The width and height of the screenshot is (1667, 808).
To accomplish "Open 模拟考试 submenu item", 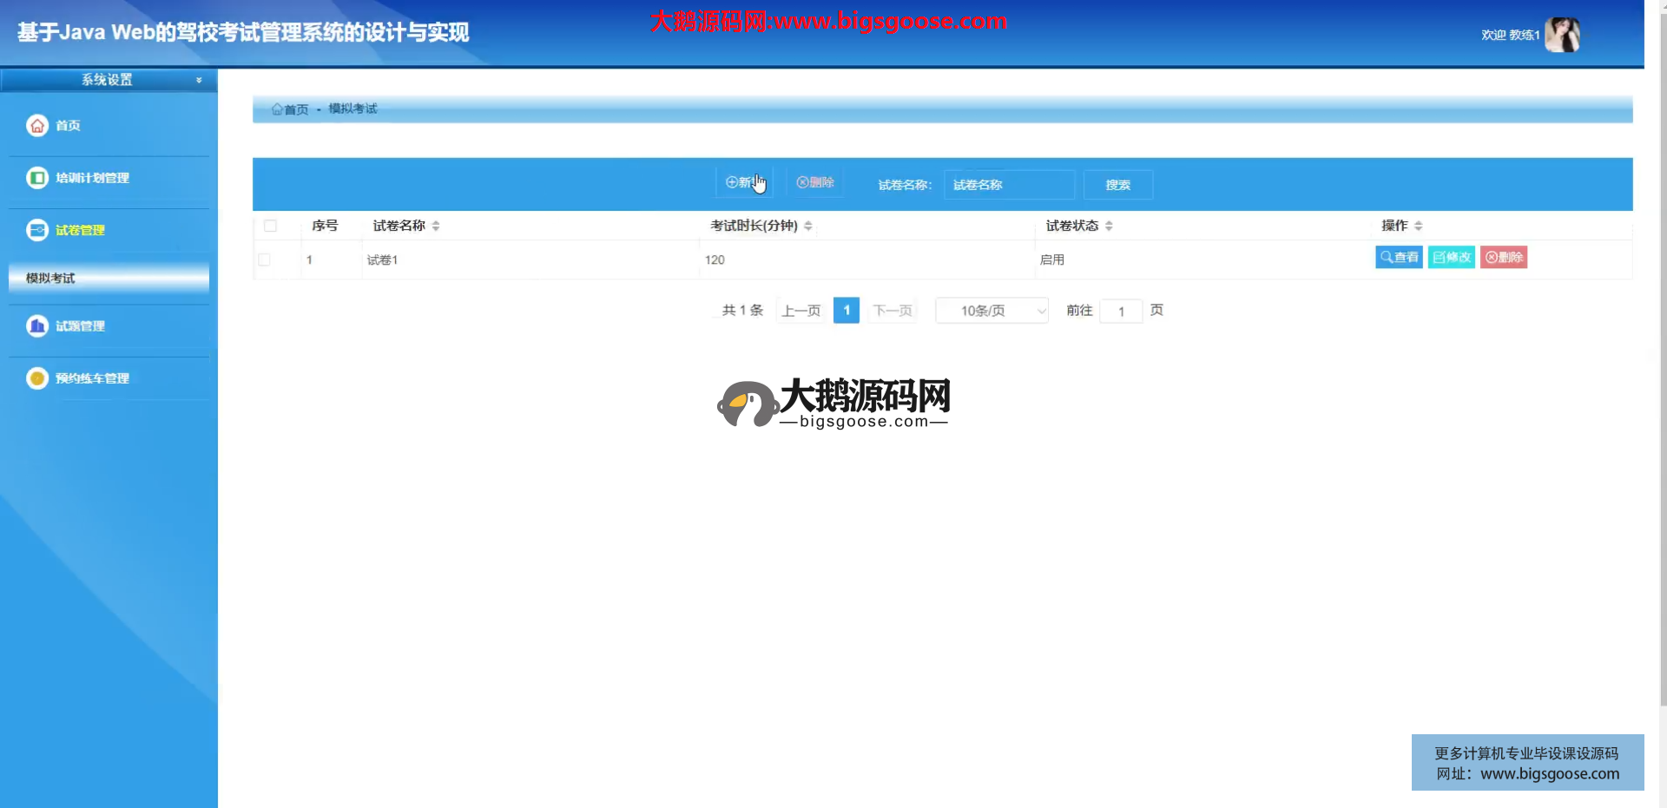I will (109, 279).
